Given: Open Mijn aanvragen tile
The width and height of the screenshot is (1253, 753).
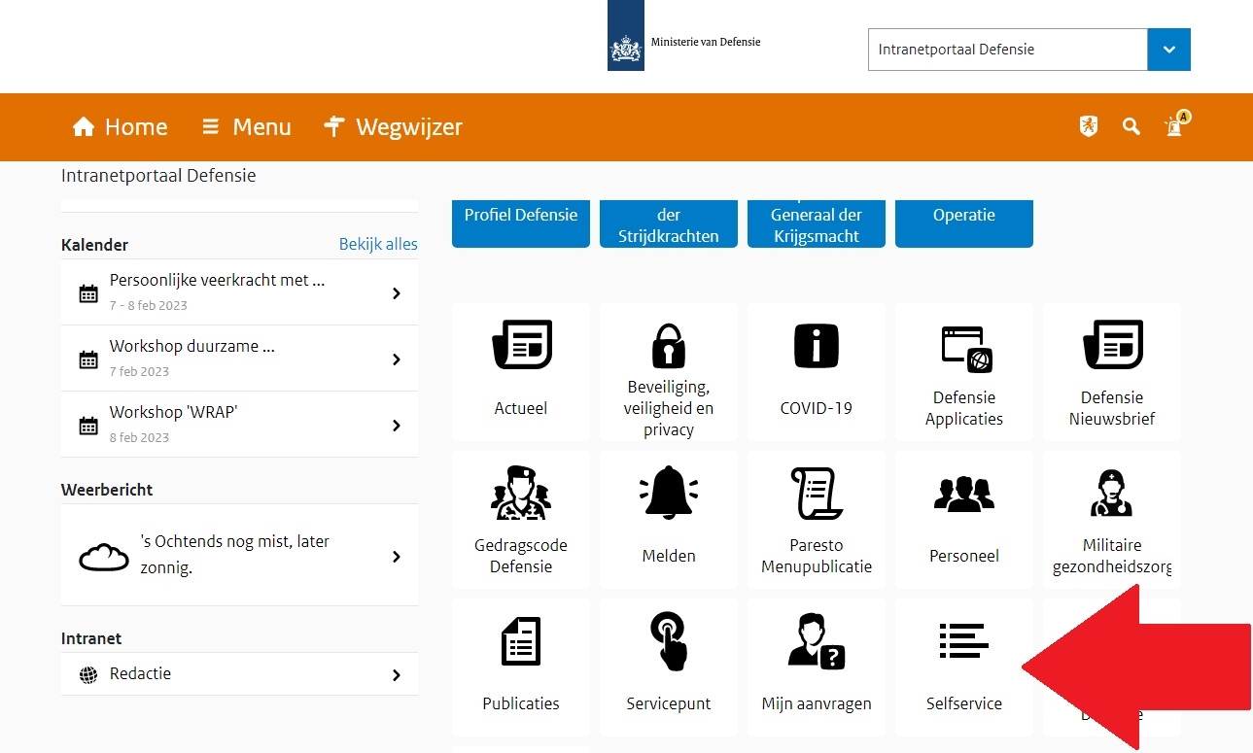Looking at the screenshot, I should click(817, 667).
